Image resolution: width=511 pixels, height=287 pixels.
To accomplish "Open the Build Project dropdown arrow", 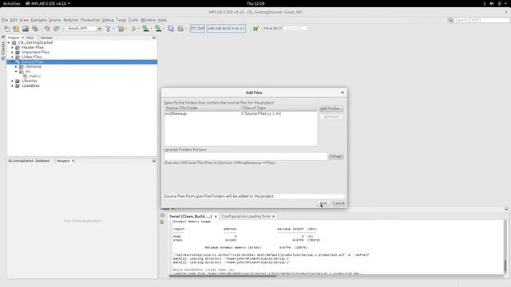I will (113, 29).
